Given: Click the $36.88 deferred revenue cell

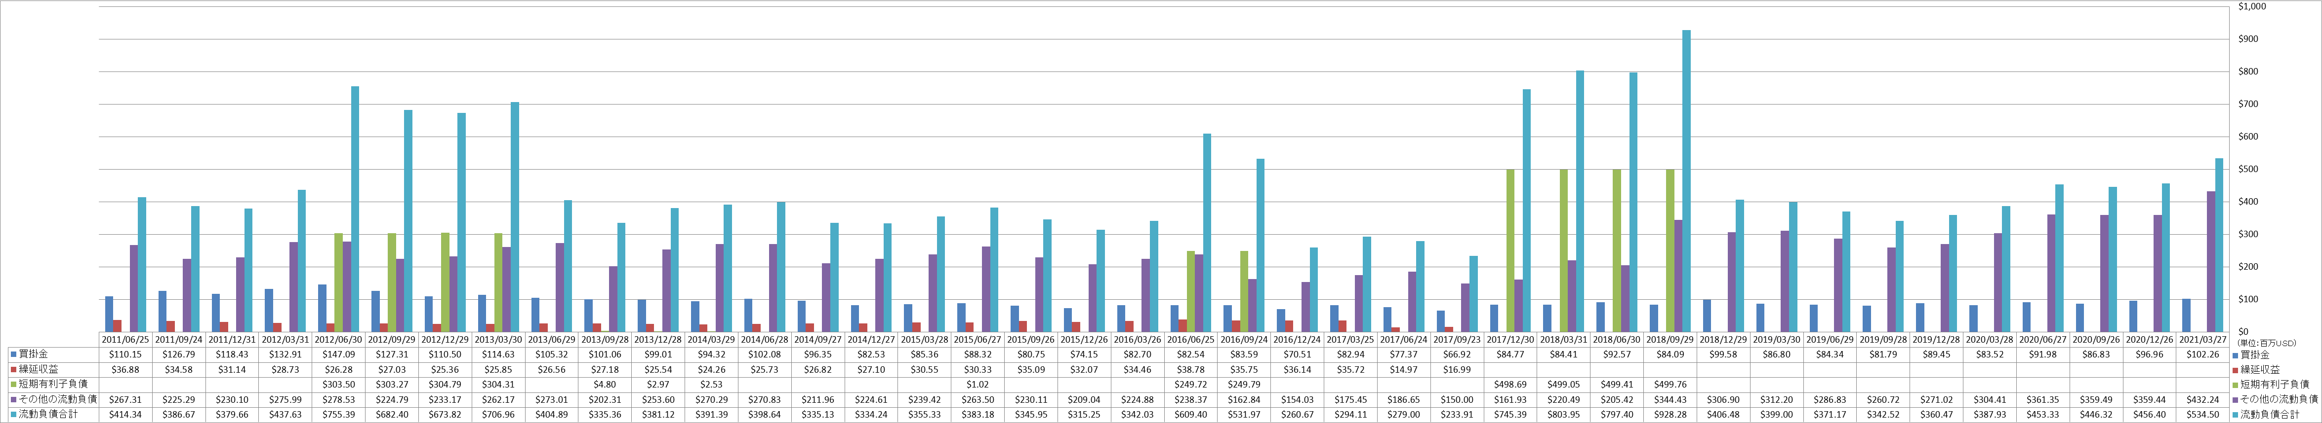Looking at the screenshot, I should coord(125,369).
